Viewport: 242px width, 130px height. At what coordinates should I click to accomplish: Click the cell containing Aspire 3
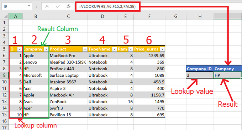[x=68, y=89]
